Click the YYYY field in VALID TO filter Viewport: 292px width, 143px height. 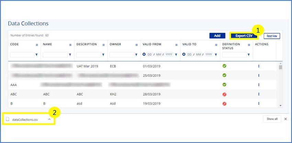(209, 55)
